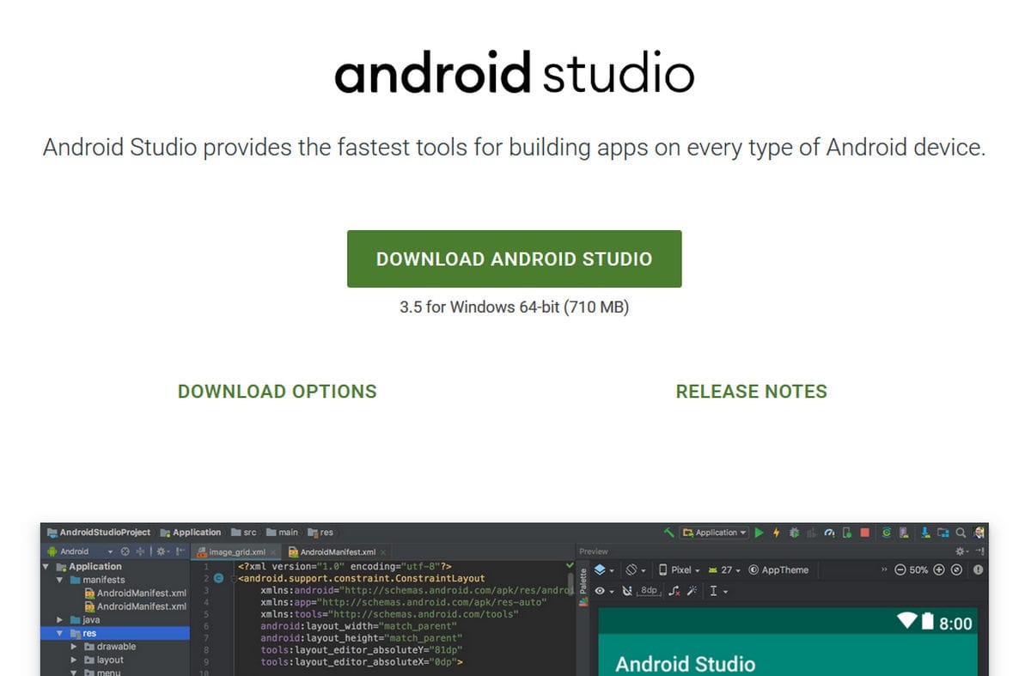Open the guidelines dropdown

pos(717,591)
